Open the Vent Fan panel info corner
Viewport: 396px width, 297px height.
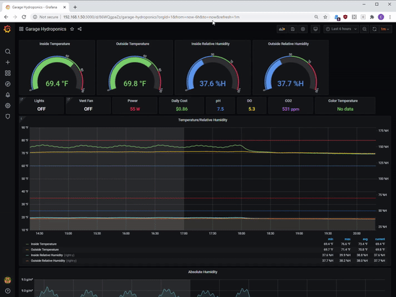click(68, 99)
